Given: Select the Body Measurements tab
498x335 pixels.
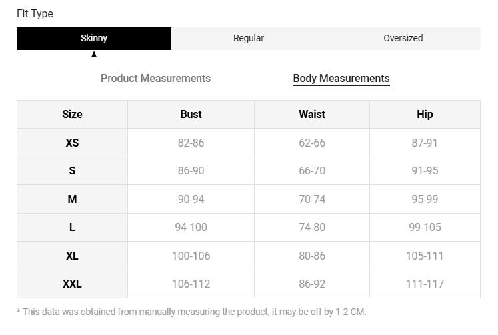Looking at the screenshot, I should [341, 78].
